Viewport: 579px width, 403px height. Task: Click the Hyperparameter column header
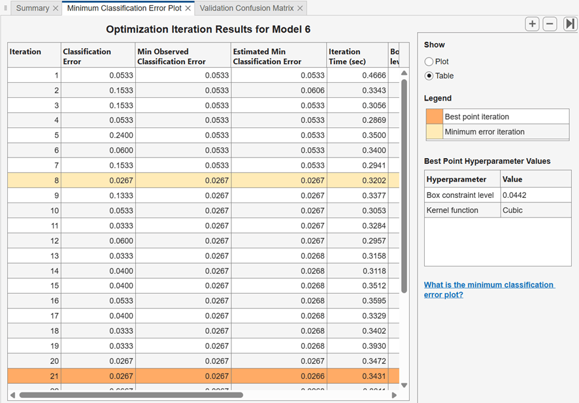point(462,180)
